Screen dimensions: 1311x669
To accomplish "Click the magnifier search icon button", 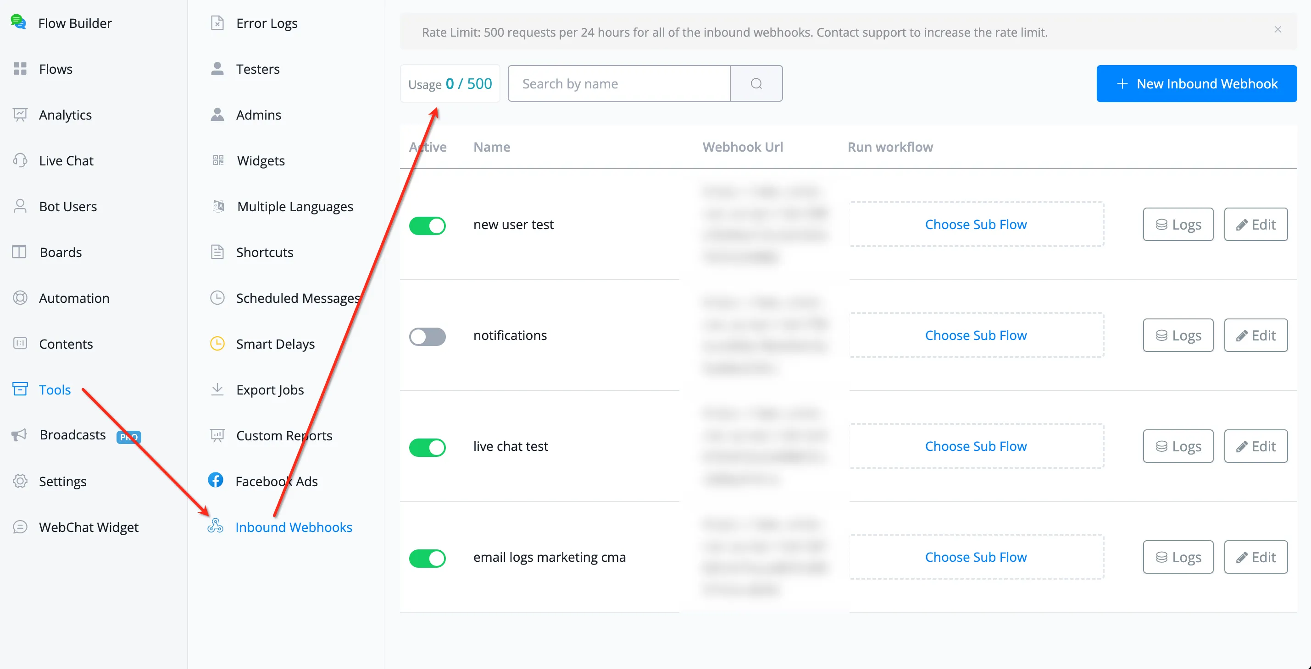I will point(756,83).
